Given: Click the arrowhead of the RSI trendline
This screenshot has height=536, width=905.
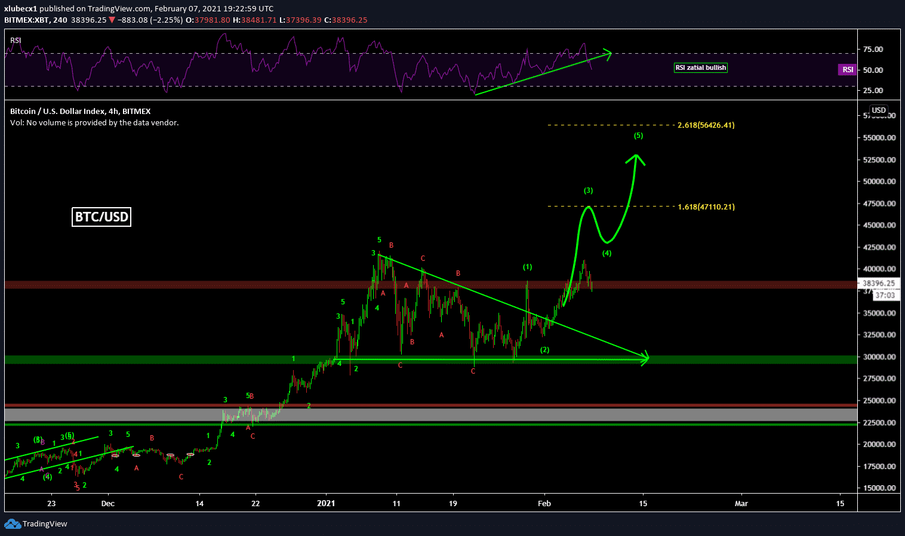Looking at the screenshot, I should point(608,53).
